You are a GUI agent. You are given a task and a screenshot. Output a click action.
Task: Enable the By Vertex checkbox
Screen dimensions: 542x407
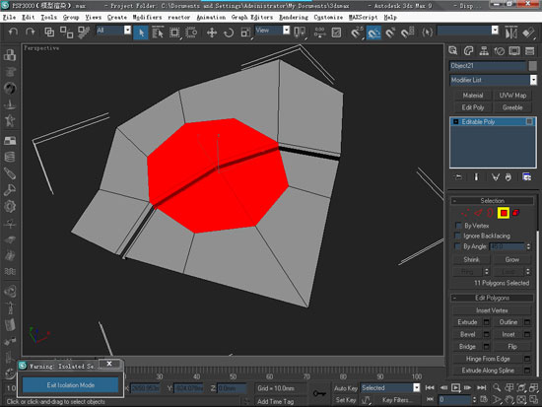click(458, 226)
